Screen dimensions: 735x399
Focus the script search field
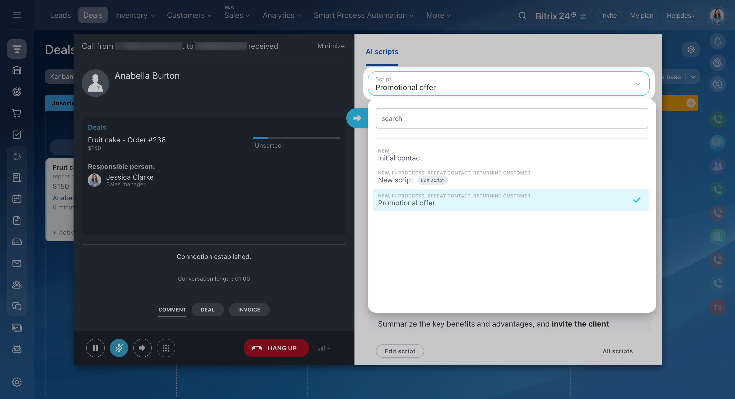[512, 119]
